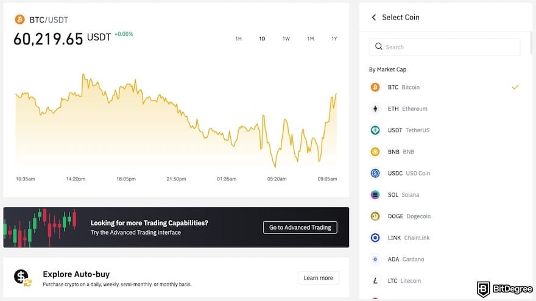
Task: Click the 14:20pm axis label
Action: [76, 179]
